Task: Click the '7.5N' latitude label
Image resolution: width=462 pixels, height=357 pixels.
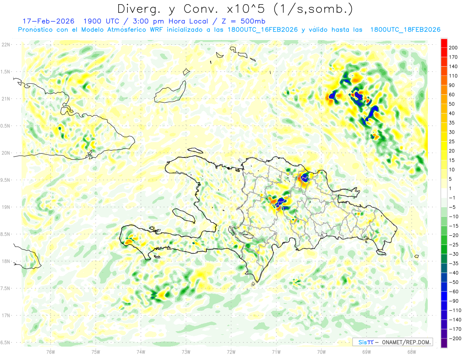Action: click(5, 288)
